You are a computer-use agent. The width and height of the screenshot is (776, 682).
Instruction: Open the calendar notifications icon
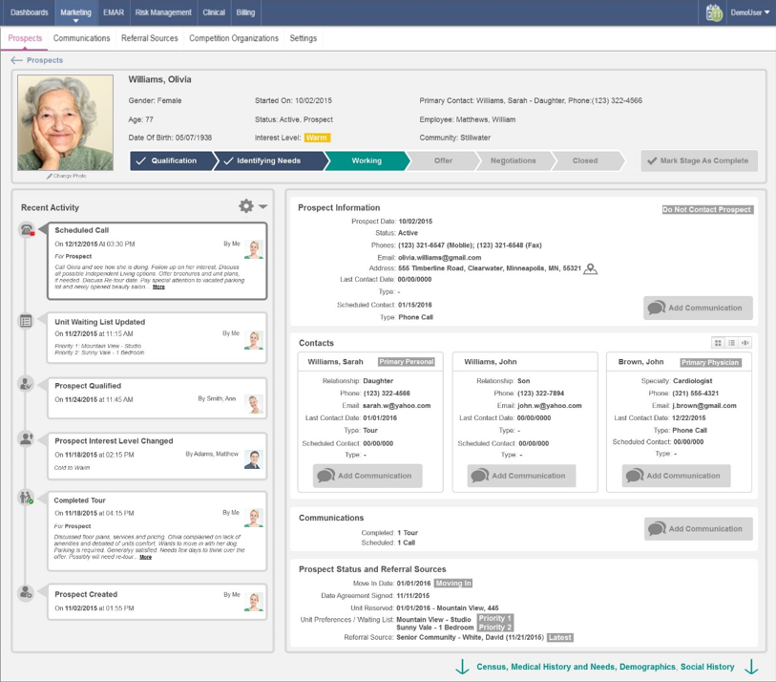coord(714,12)
